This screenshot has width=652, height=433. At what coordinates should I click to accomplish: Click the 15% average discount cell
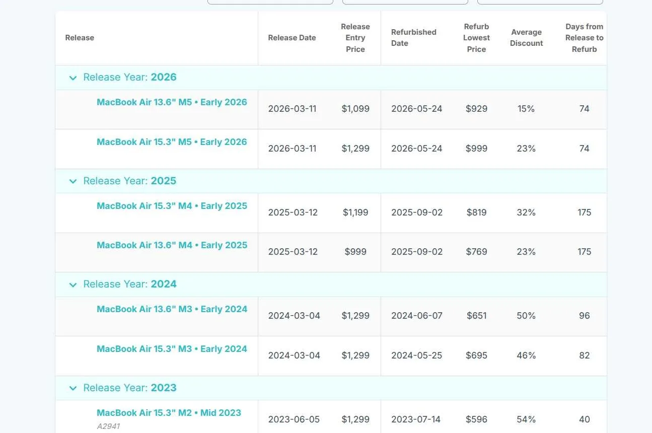point(526,109)
